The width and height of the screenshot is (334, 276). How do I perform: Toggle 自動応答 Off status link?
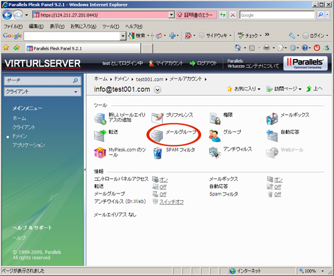(x=278, y=187)
